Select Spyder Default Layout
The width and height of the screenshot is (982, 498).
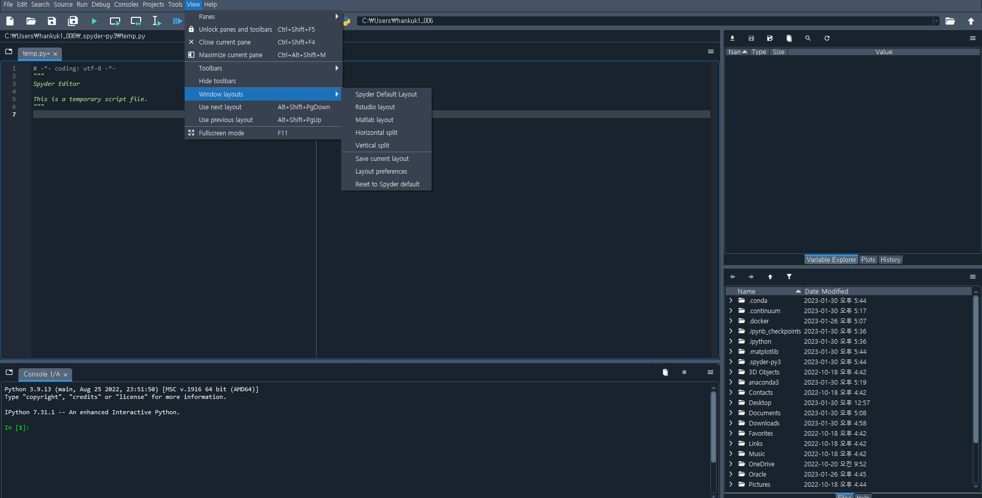click(386, 94)
